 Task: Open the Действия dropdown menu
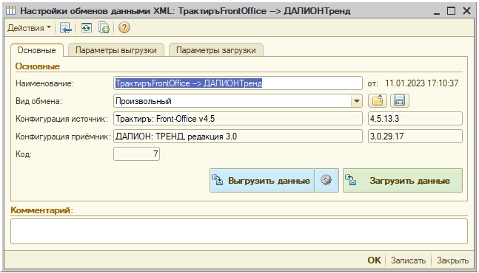point(29,28)
